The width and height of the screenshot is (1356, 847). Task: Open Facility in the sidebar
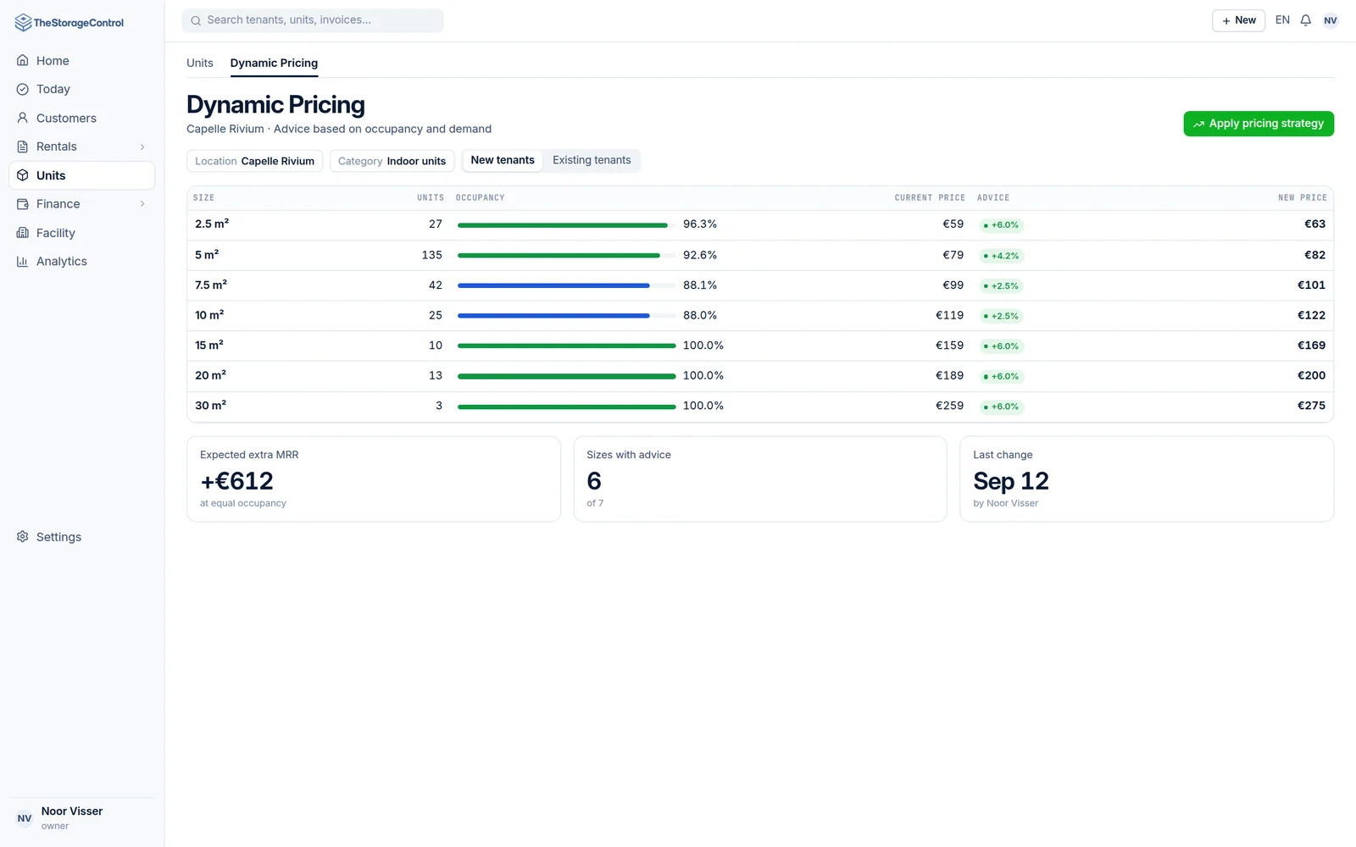click(x=81, y=233)
